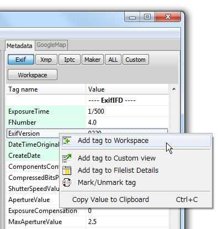Viewport: 218px width, 229px height.
Task: Select the ShutterSpeedValue tag row
Action: point(33,189)
